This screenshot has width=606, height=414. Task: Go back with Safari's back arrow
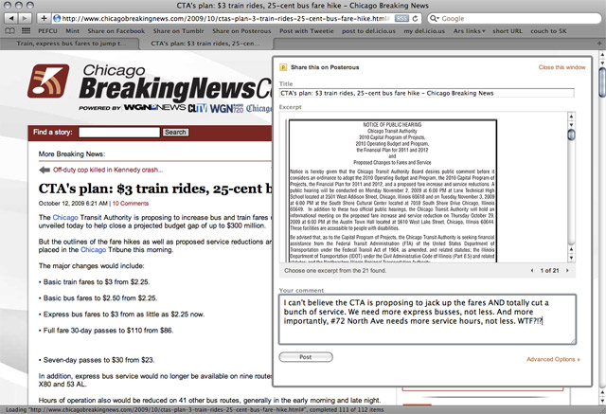tap(11, 18)
